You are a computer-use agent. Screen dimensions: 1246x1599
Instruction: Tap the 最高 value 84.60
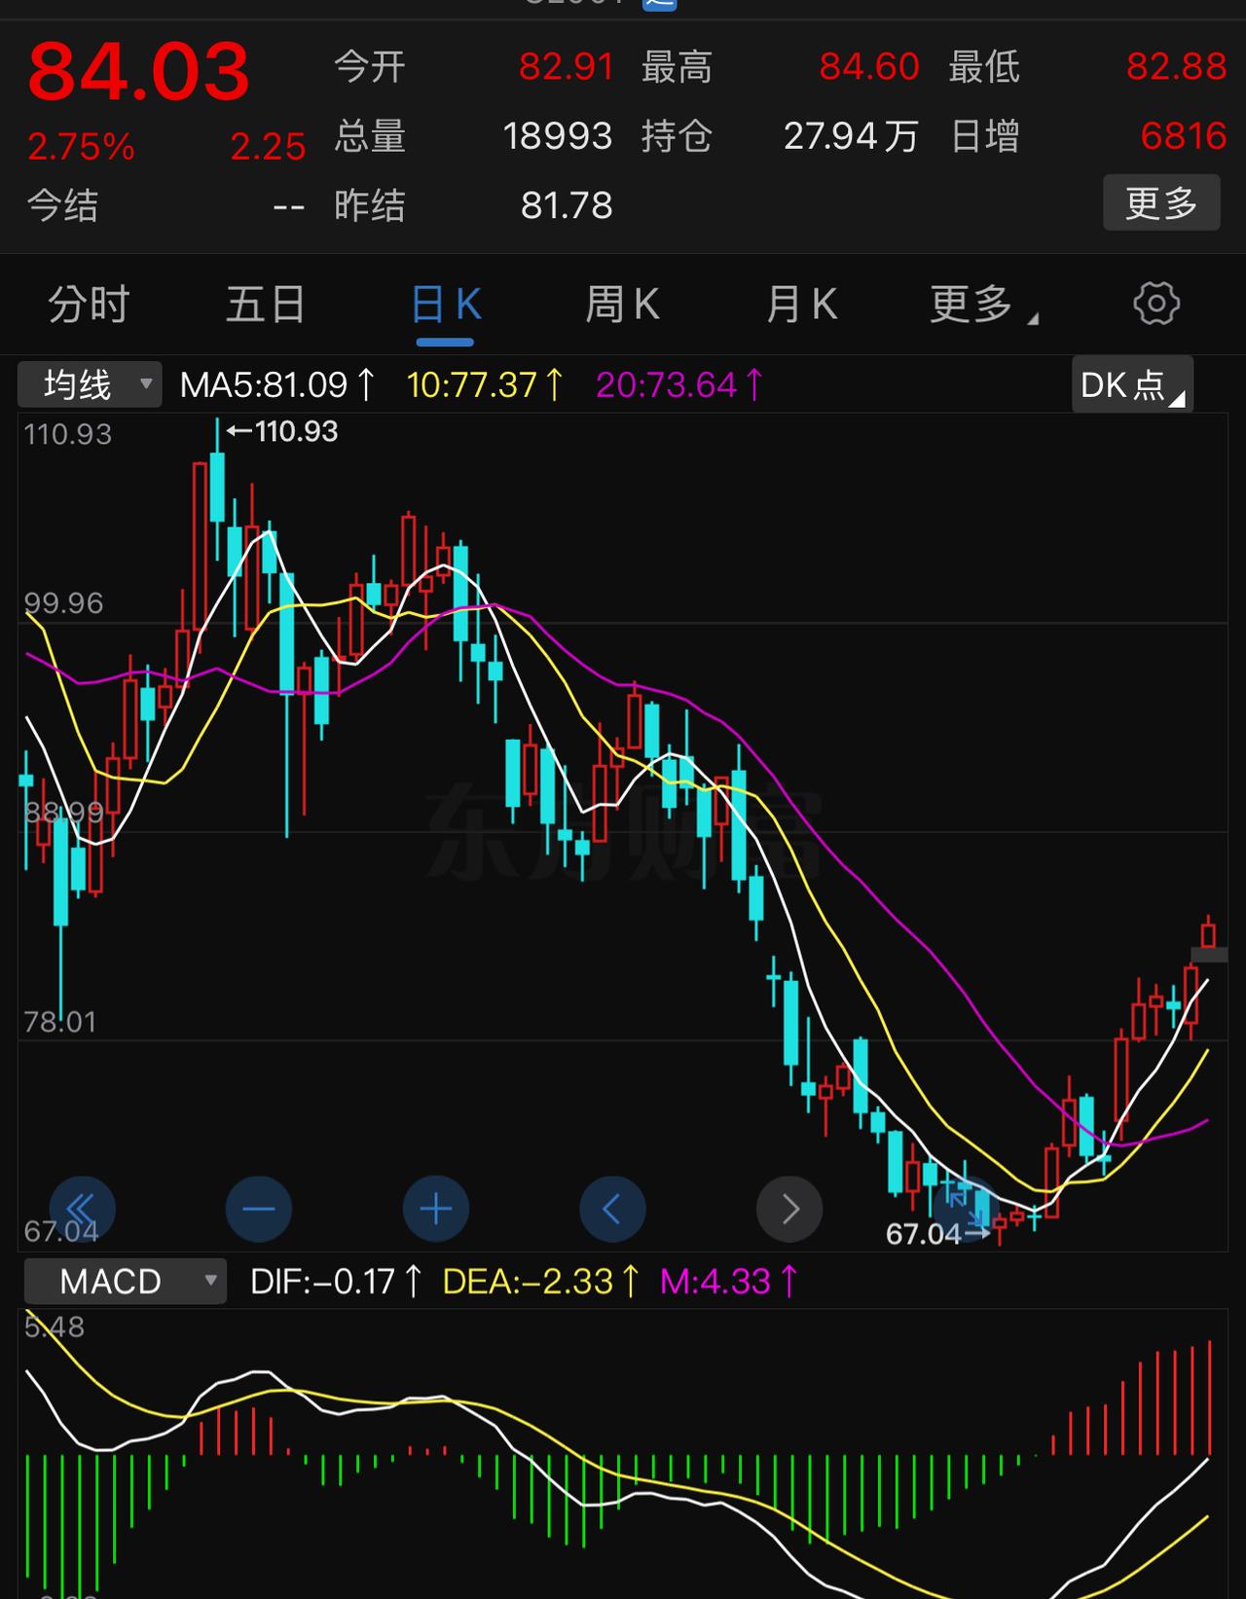tap(869, 67)
